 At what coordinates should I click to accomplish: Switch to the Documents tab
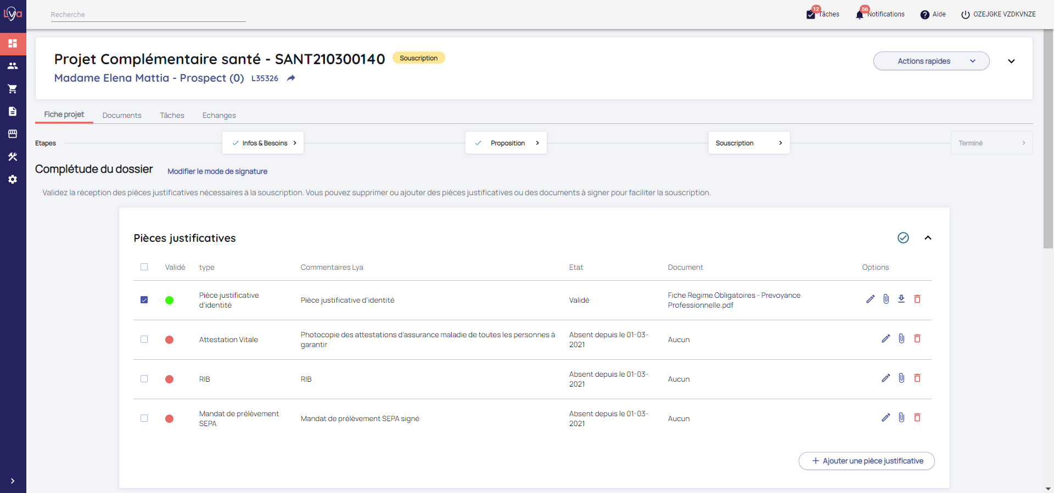(x=122, y=115)
